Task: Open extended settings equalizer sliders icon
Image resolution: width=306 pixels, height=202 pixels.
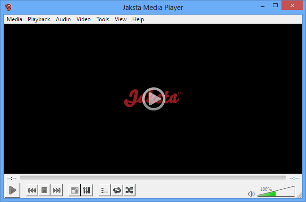Action: coord(86,190)
